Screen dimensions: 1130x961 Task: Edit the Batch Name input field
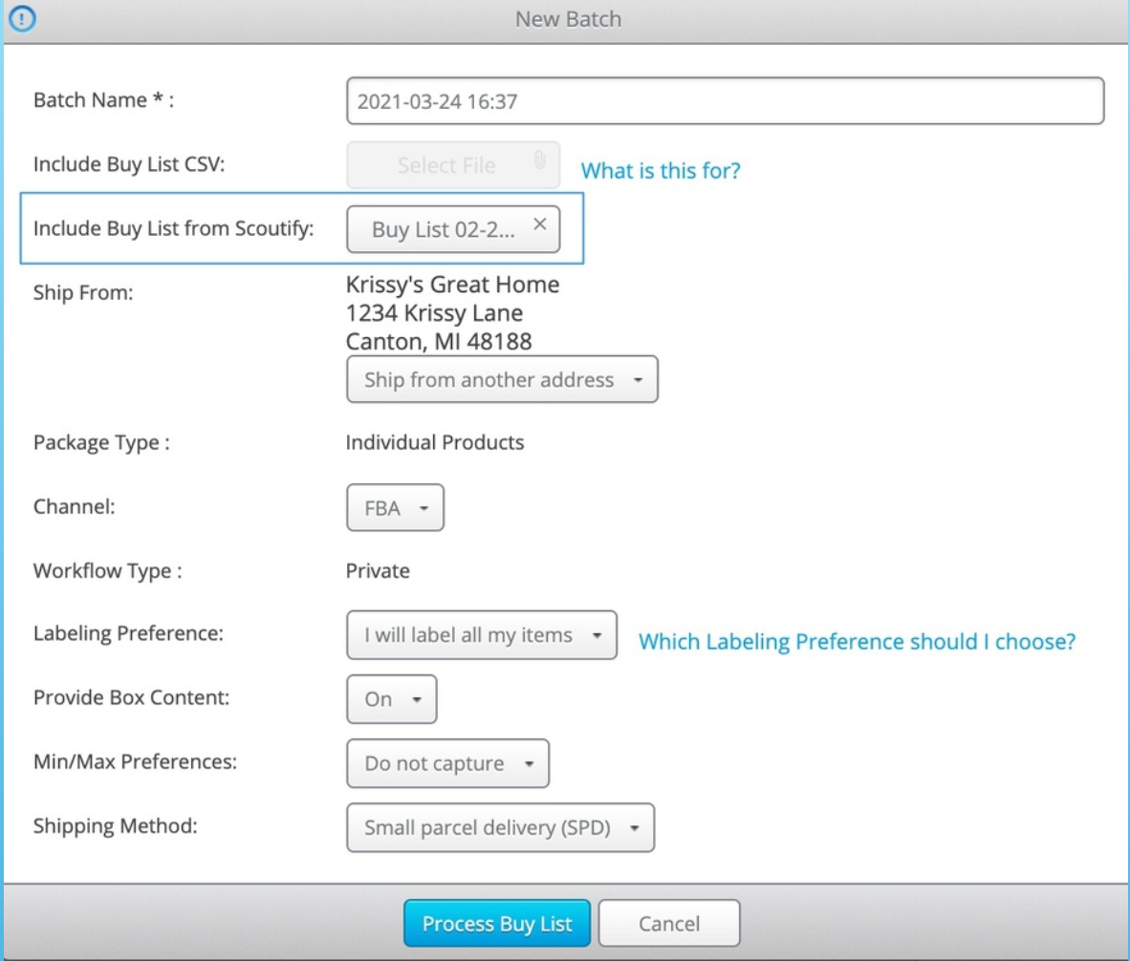click(x=725, y=100)
